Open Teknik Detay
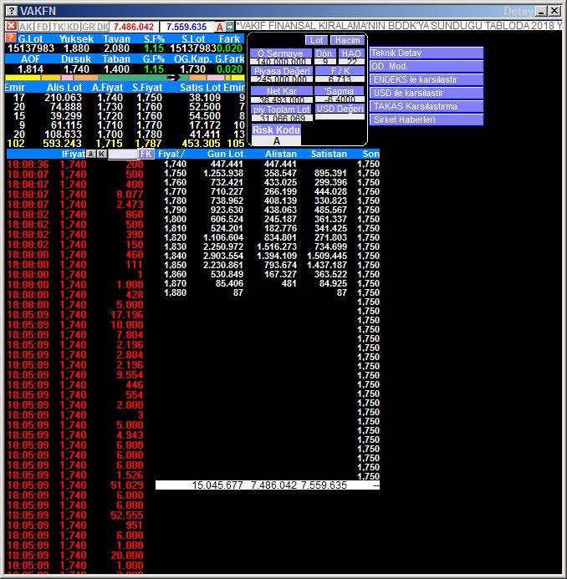The image size is (567, 579). pos(427,53)
